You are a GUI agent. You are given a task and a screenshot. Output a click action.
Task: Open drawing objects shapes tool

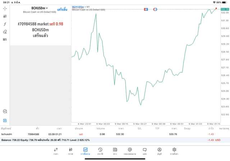[5, 32]
